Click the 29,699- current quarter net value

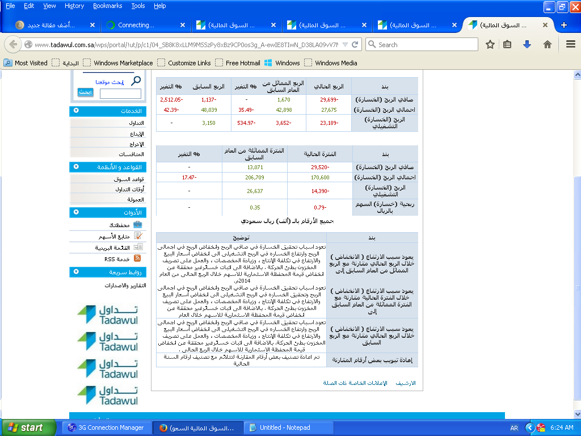[329, 99]
